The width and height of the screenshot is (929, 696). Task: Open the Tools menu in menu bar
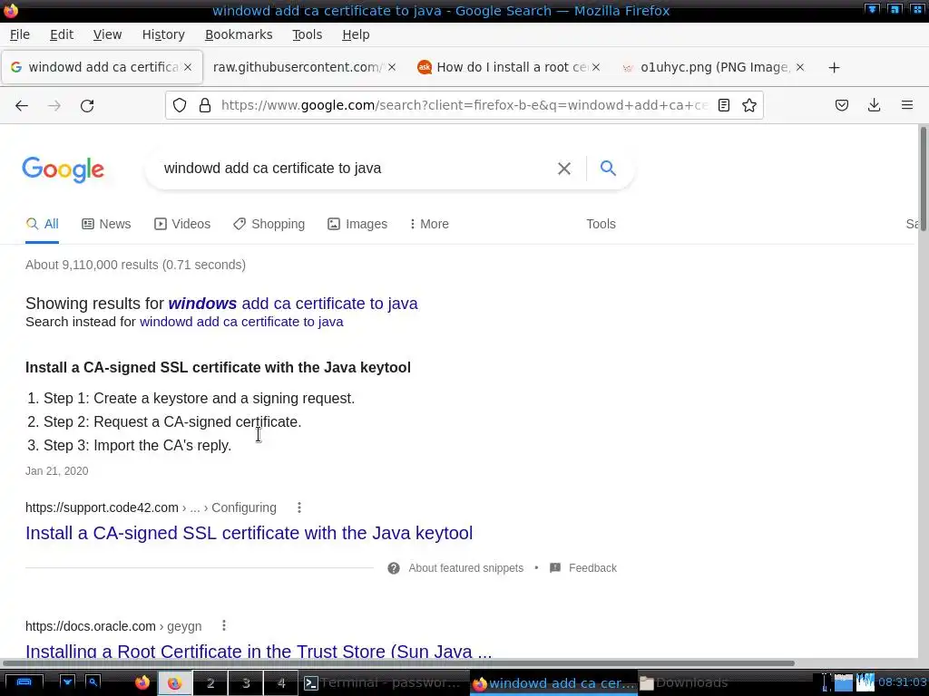pos(307,34)
